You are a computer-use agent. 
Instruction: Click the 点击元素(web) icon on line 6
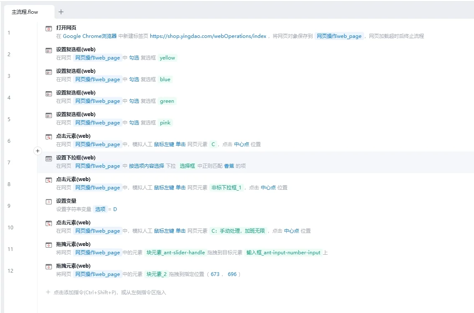(x=48, y=136)
